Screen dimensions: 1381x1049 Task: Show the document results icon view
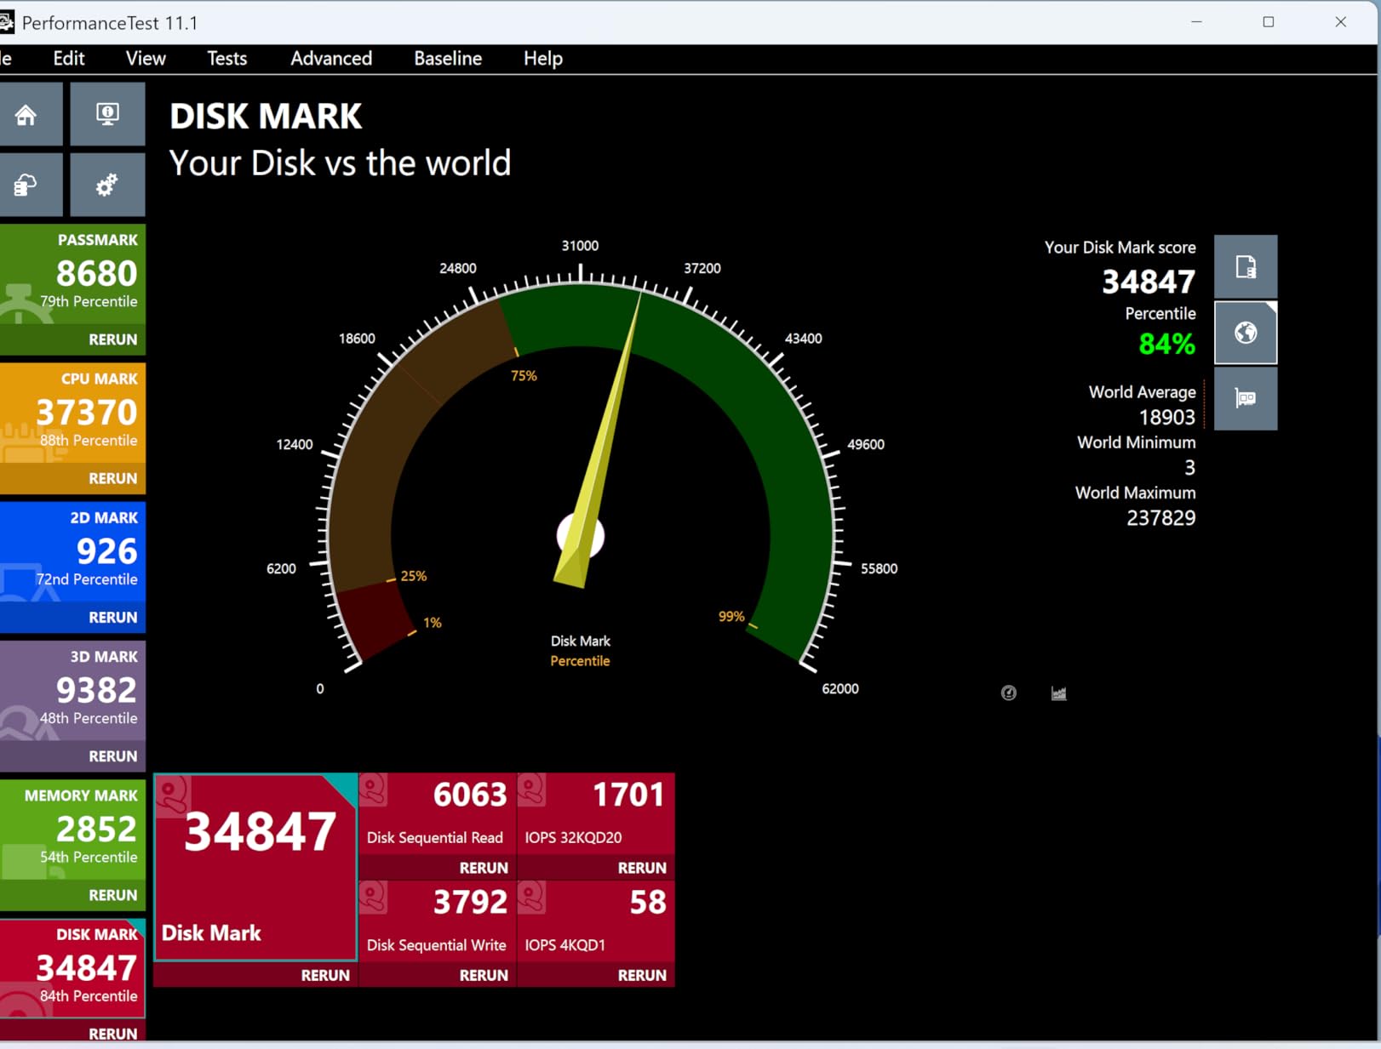pyautogui.click(x=1245, y=267)
